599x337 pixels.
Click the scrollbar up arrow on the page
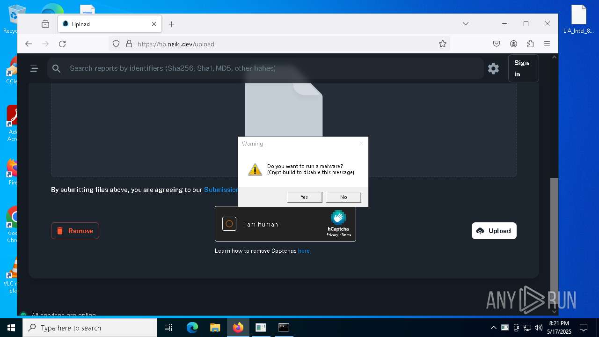(x=555, y=57)
